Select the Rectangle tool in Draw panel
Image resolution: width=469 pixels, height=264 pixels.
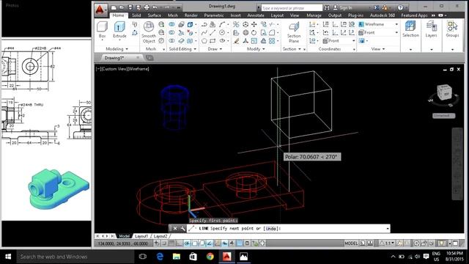[213, 41]
